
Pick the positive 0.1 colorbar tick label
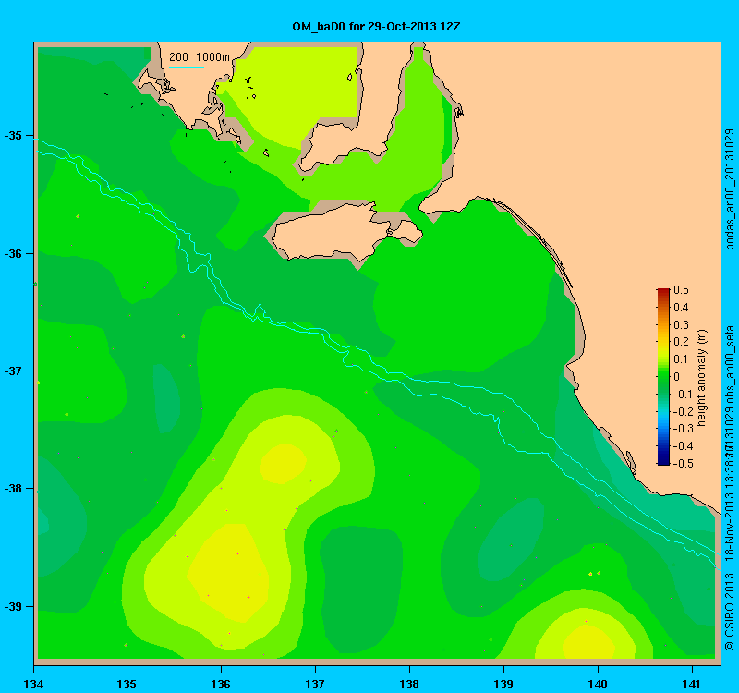[x=681, y=359]
